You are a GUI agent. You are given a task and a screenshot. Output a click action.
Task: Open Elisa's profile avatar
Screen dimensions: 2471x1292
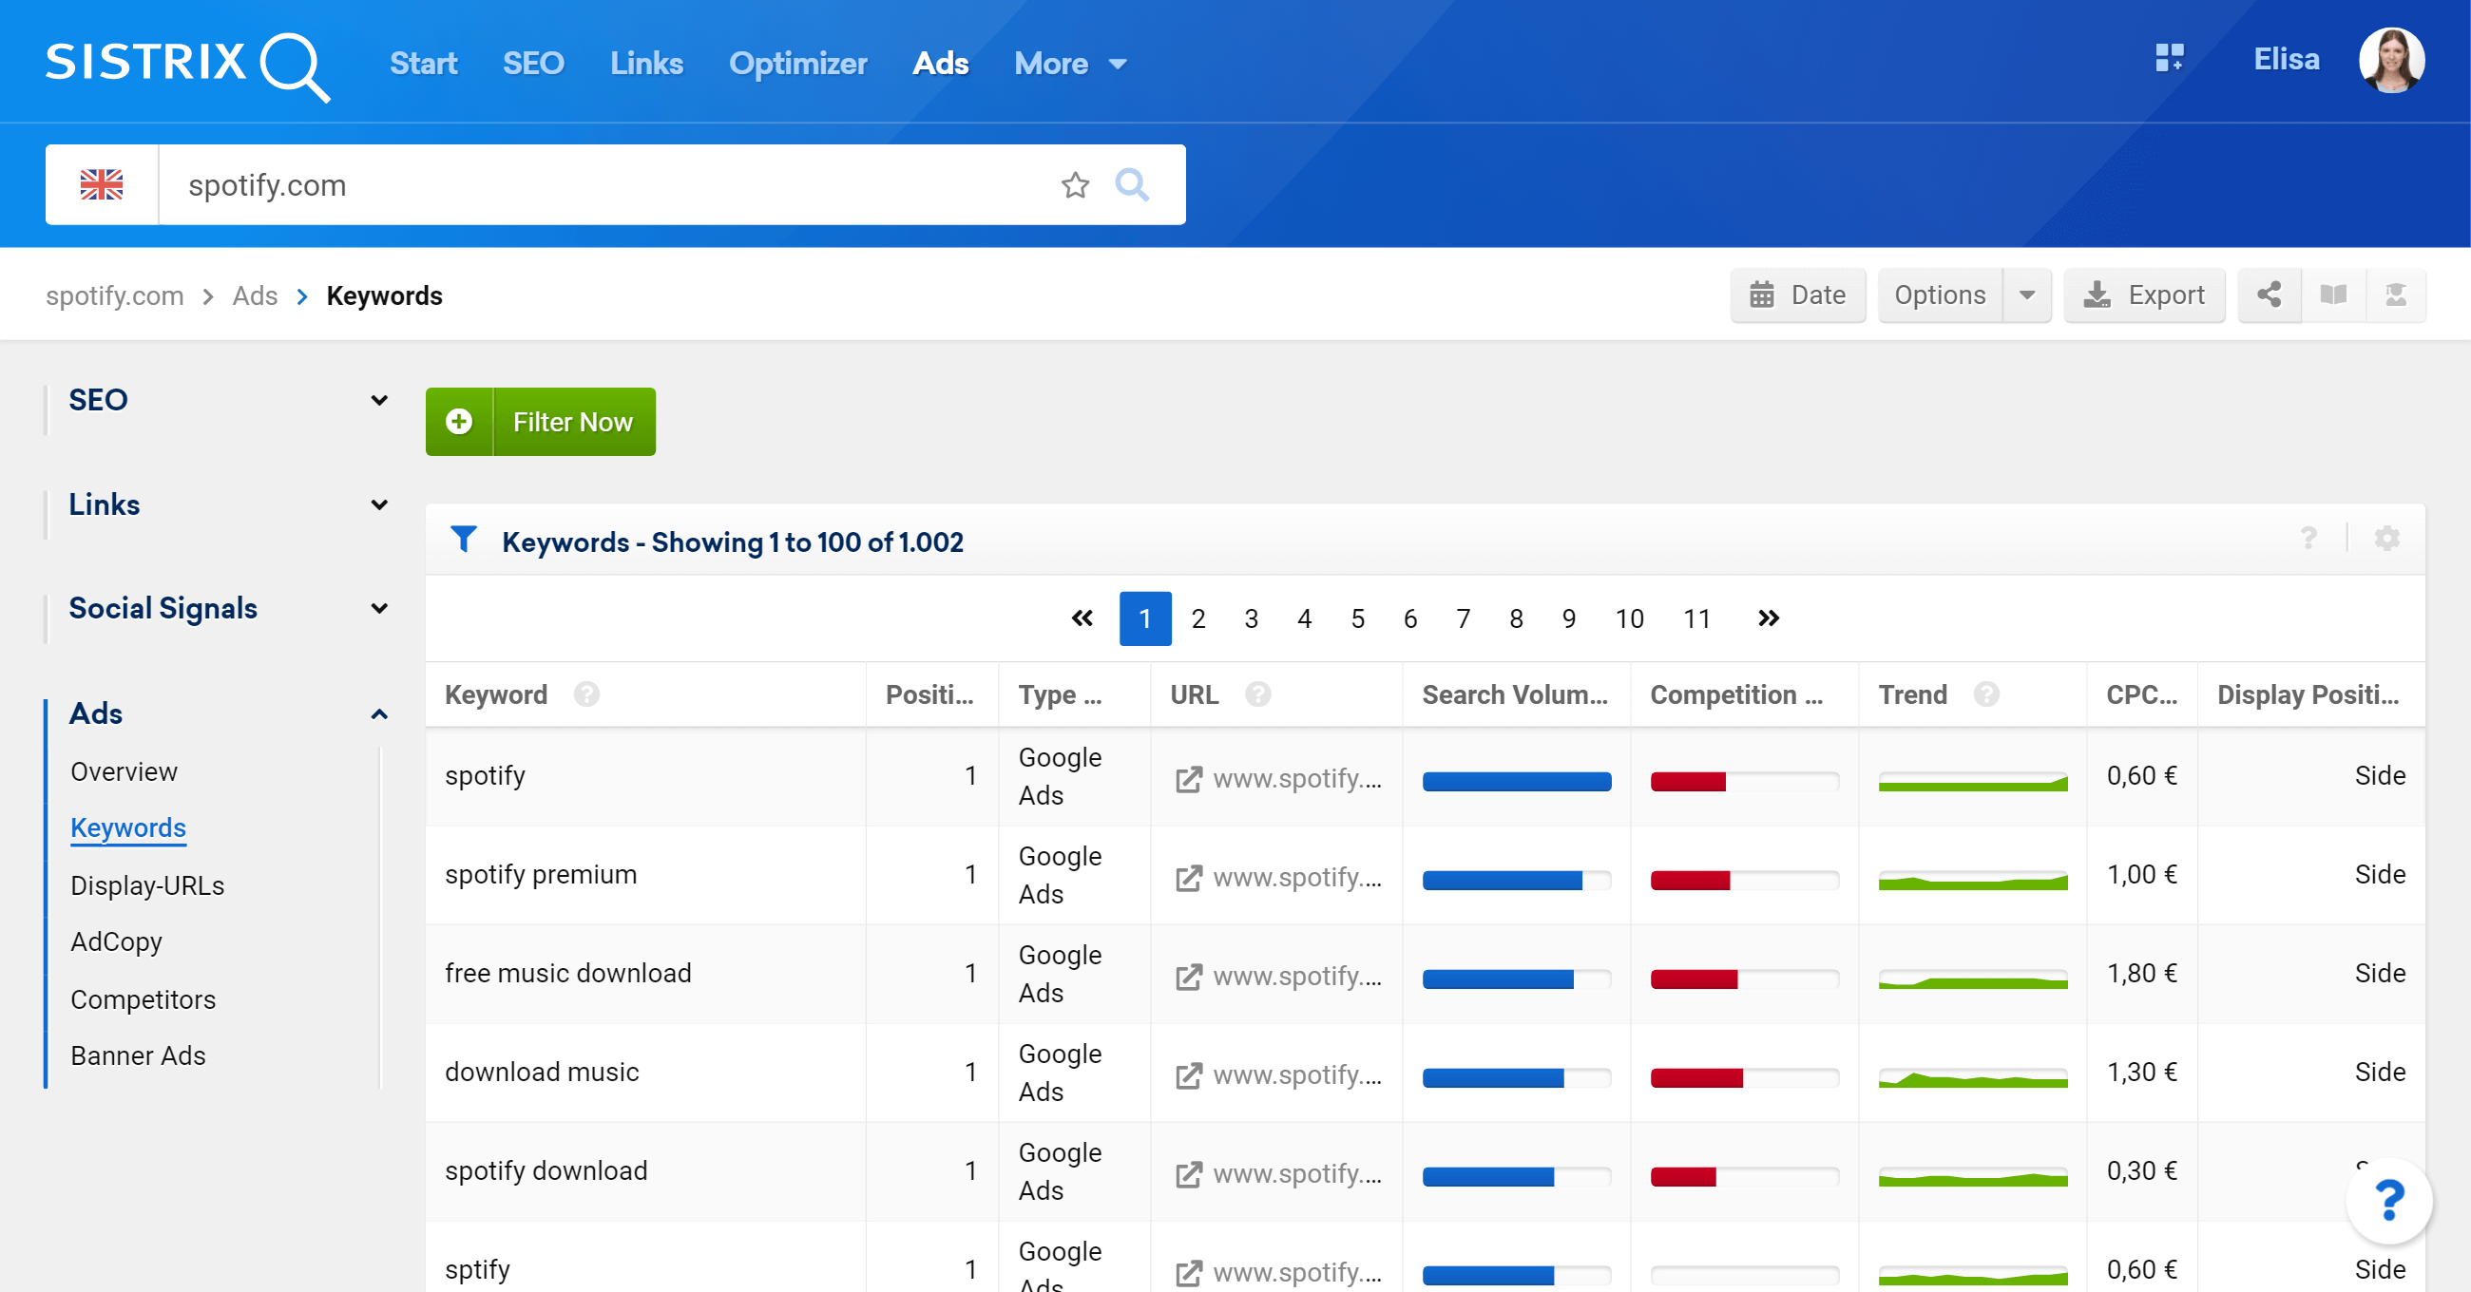(x=2391, y=61)
